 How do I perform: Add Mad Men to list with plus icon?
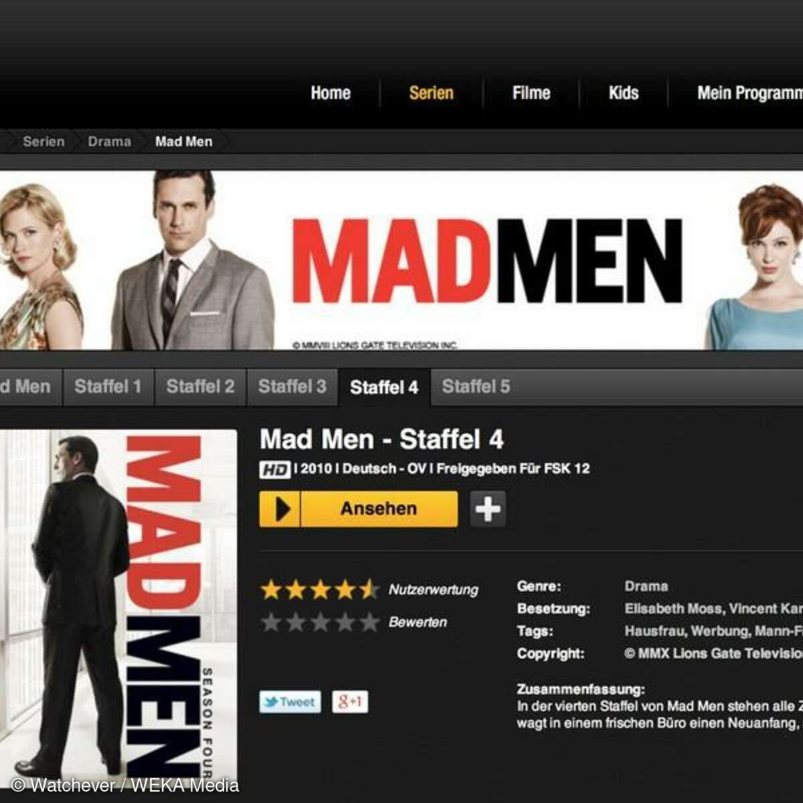coord(488,509)
